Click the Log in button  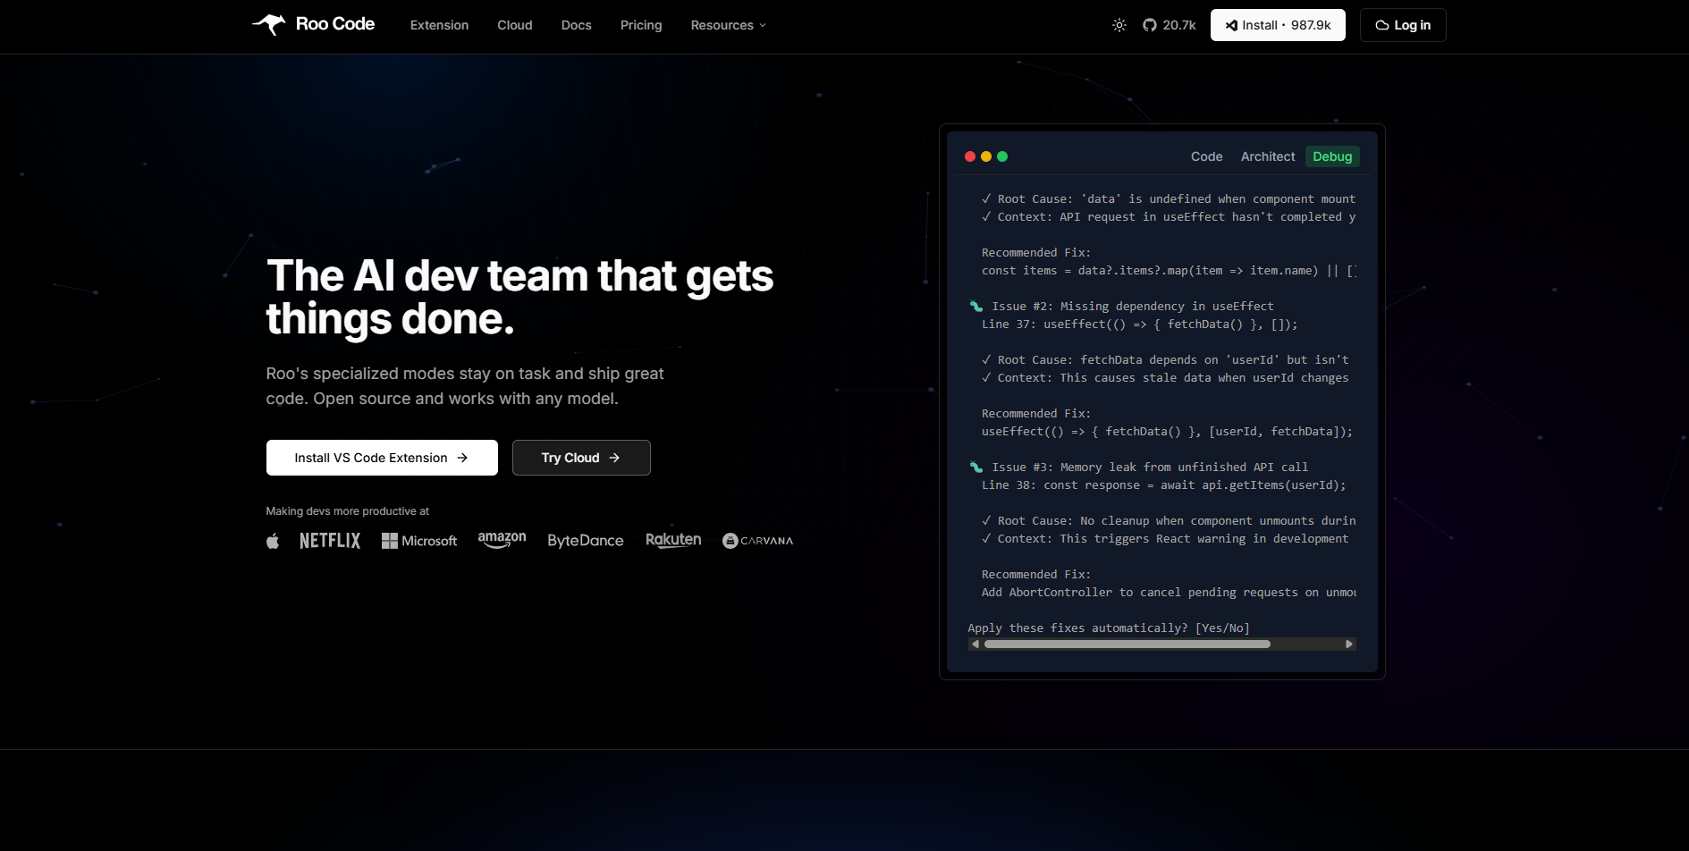1402,25
